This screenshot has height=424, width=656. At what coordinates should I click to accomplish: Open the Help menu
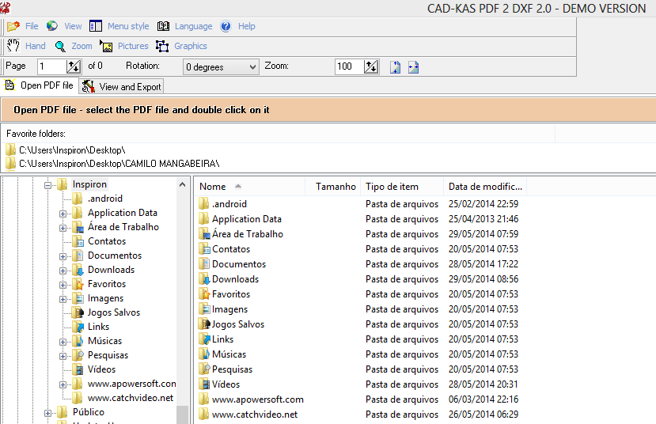click(246, 26)
